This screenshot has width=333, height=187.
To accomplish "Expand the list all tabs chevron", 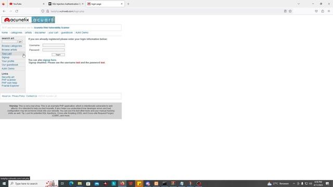I will tap(299, 4).
